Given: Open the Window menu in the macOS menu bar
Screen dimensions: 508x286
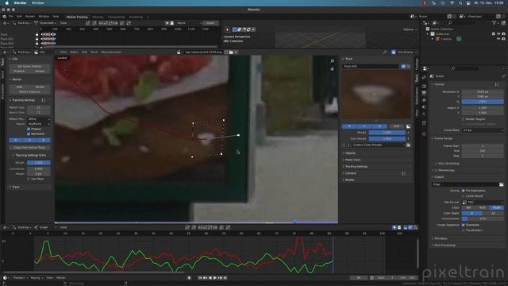Looking at the screenshot, I should [x=37, y=3].
